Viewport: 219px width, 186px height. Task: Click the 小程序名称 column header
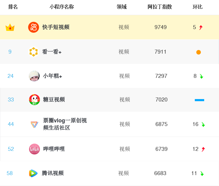tap(62, 7)
